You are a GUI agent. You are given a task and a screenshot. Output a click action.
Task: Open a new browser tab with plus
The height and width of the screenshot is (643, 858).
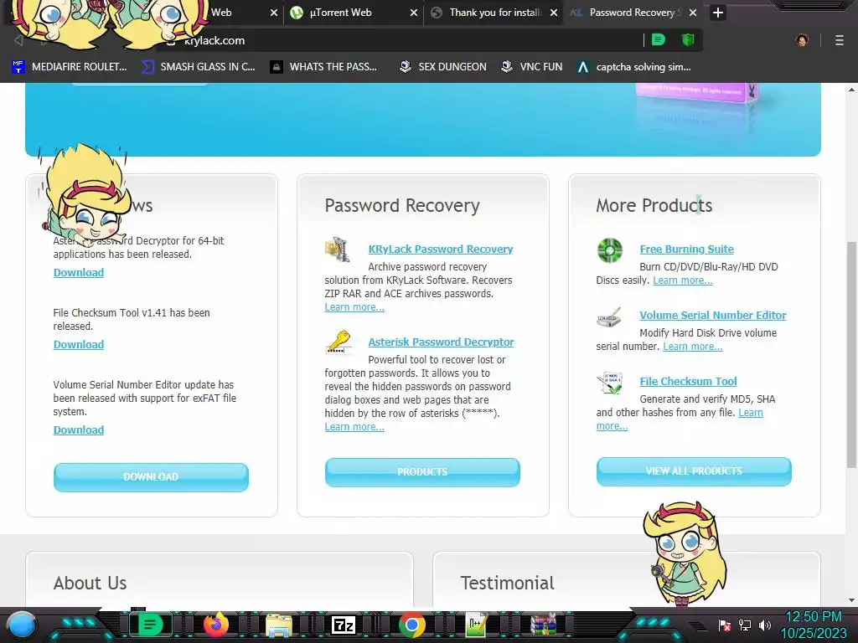[x=718, y=12]
